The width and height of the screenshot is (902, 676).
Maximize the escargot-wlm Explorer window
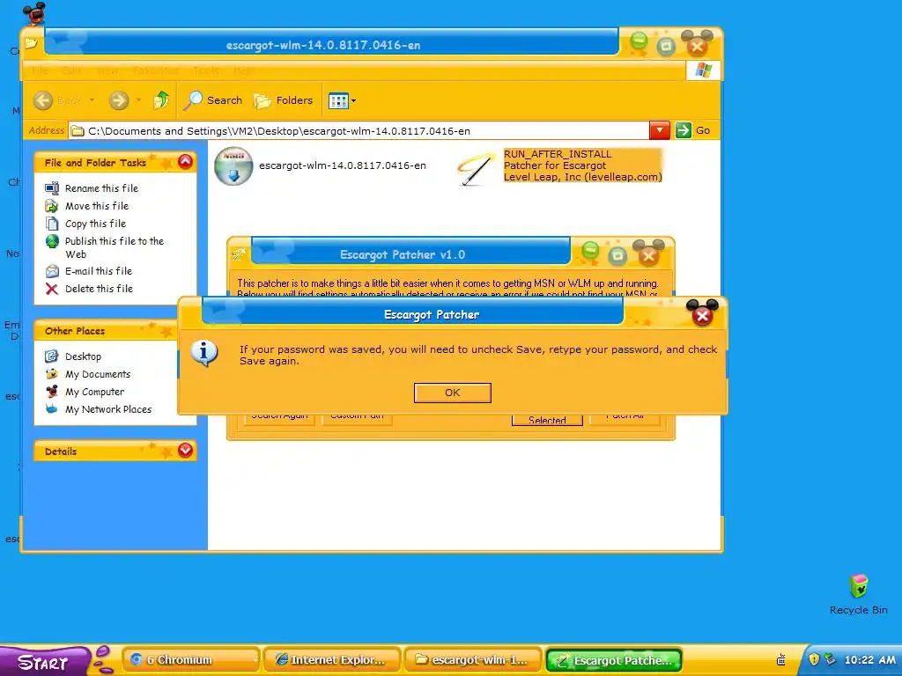pos(666,46)
